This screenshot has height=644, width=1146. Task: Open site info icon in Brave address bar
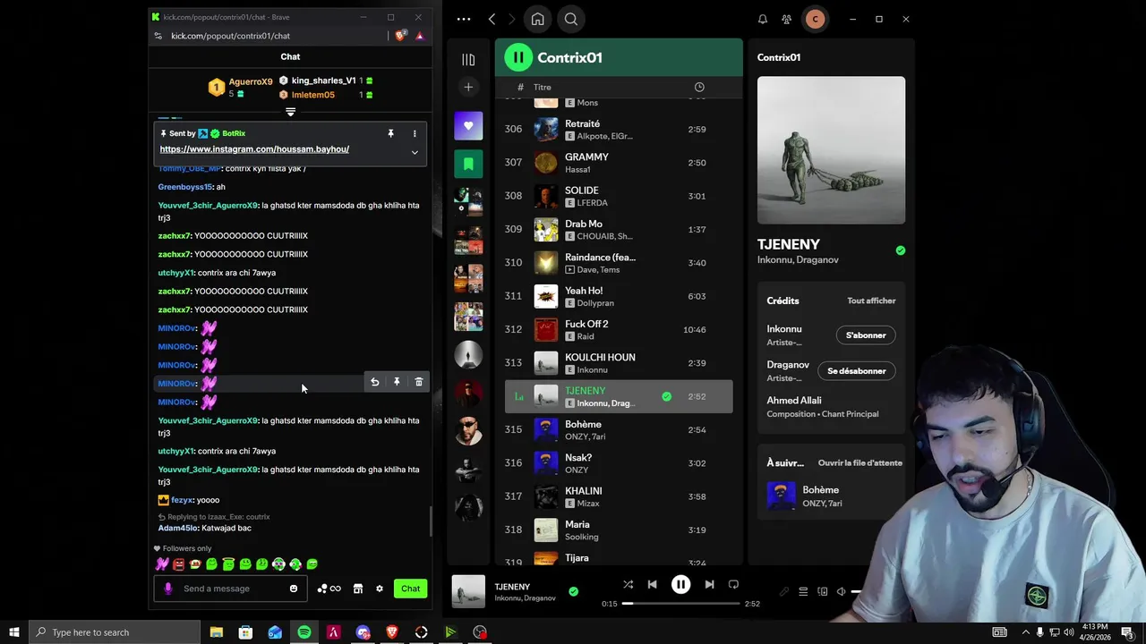click(x=158, y=36)
